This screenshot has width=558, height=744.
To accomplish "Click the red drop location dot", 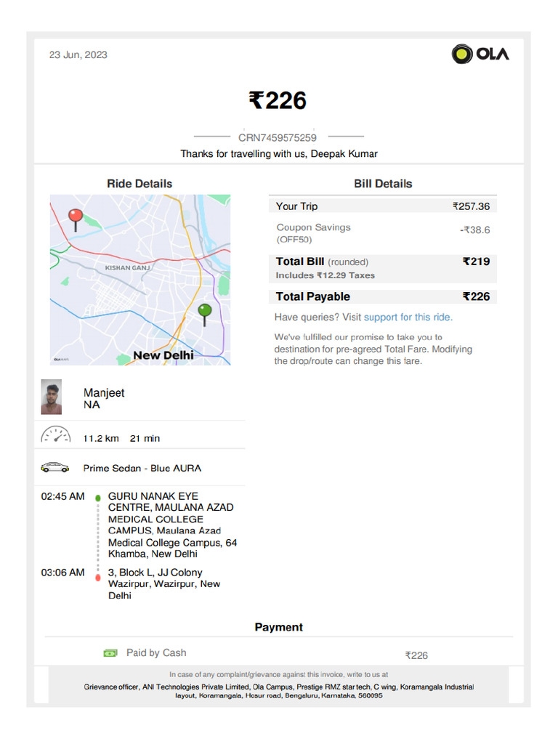I will (x=98, y=578).
